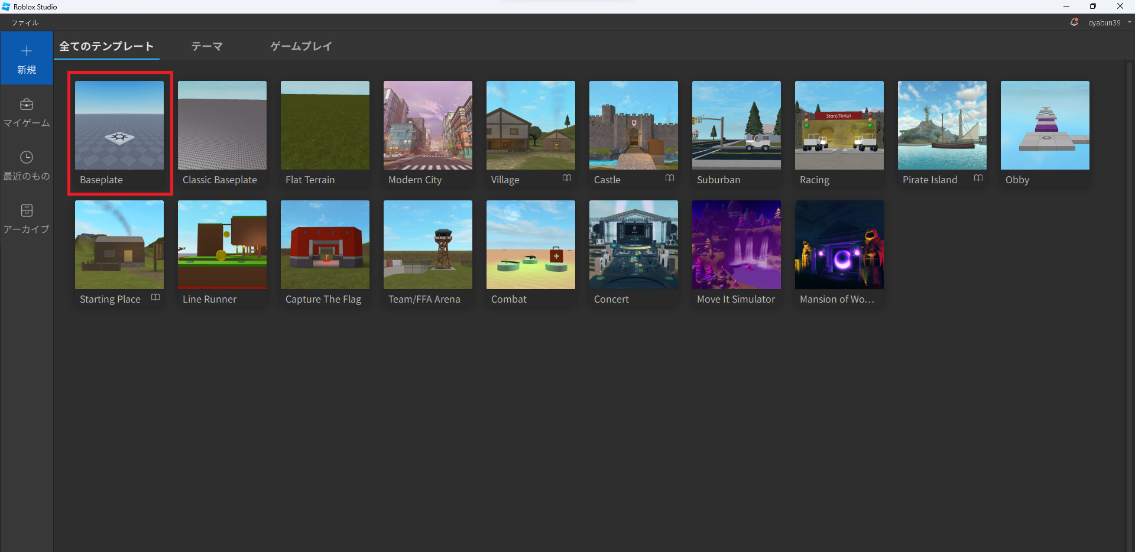Choose the Obby template thumbnail
Image resolution: width=1135 pixels, height=552 pixels.
tap(1045, 125)
